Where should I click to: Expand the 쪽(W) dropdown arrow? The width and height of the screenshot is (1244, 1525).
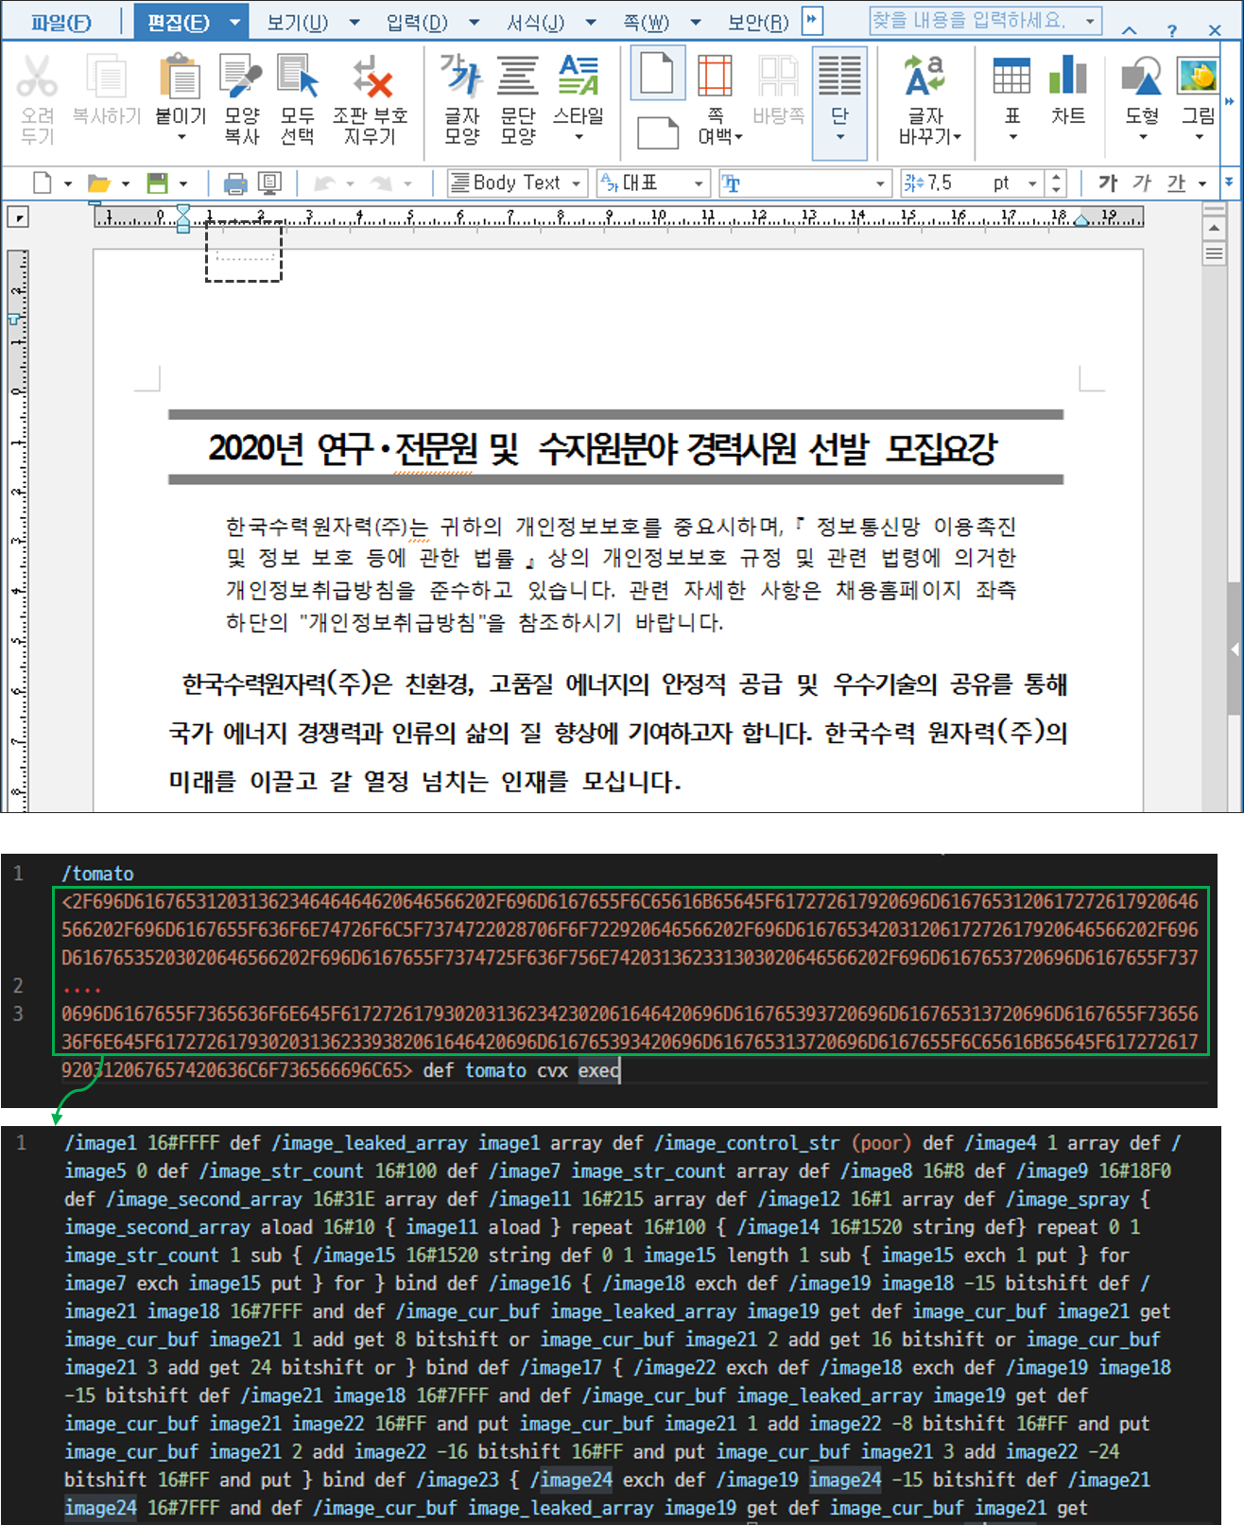click(695, 22)
